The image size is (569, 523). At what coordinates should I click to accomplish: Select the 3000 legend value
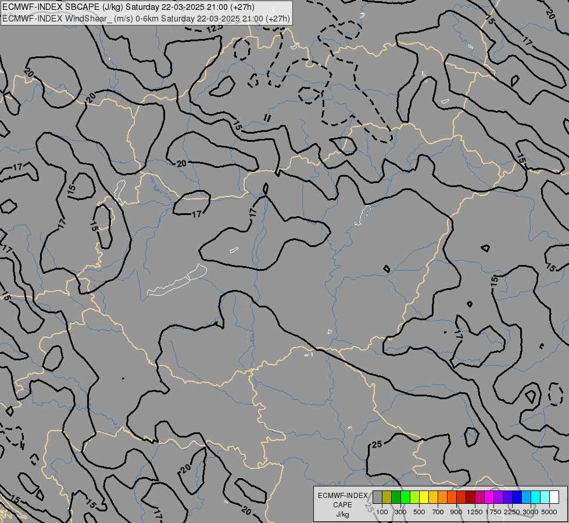(x=531, y=512)
